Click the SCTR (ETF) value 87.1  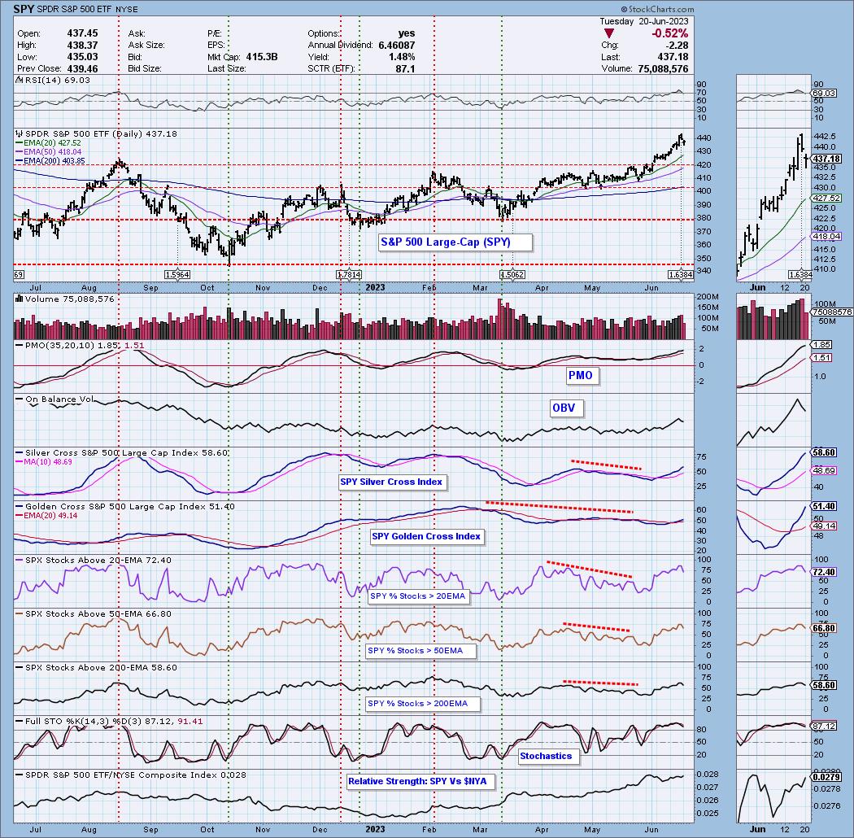[405, 68]
